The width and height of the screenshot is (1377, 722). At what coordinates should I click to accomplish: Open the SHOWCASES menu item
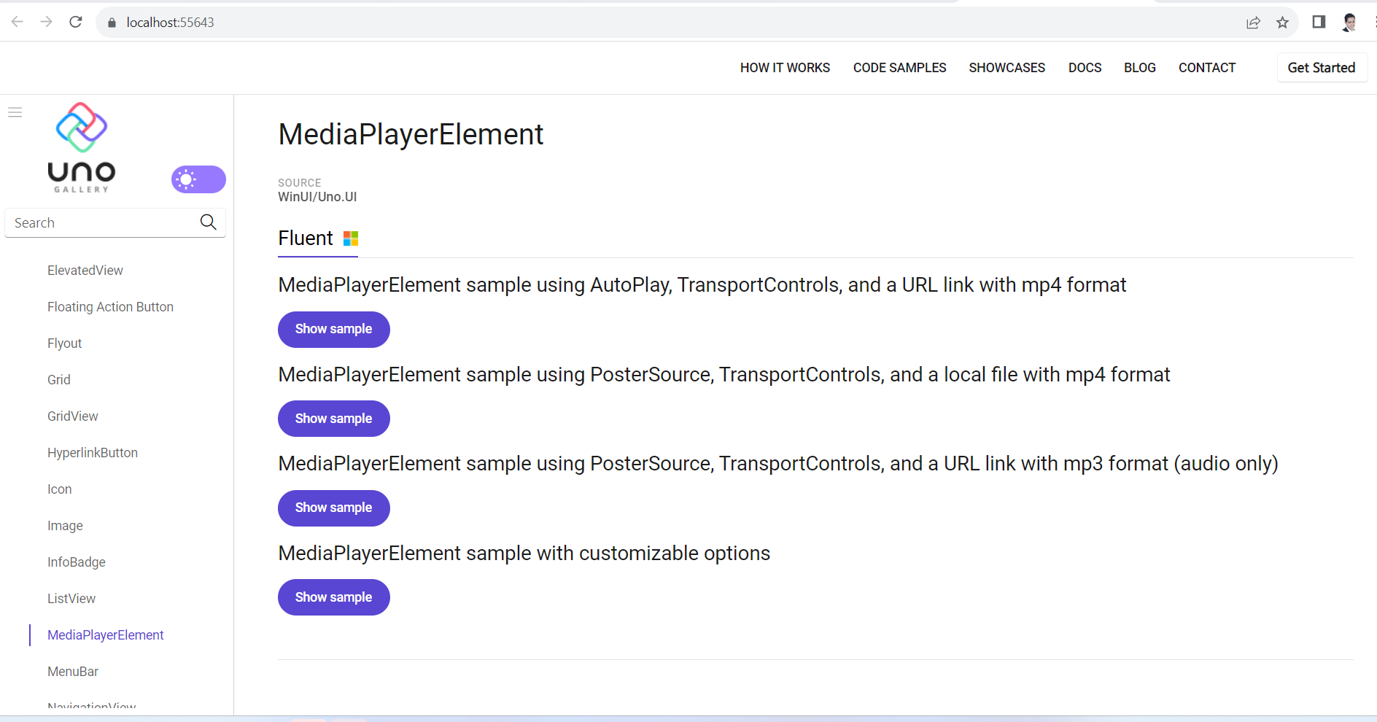tap(1006, 68)
